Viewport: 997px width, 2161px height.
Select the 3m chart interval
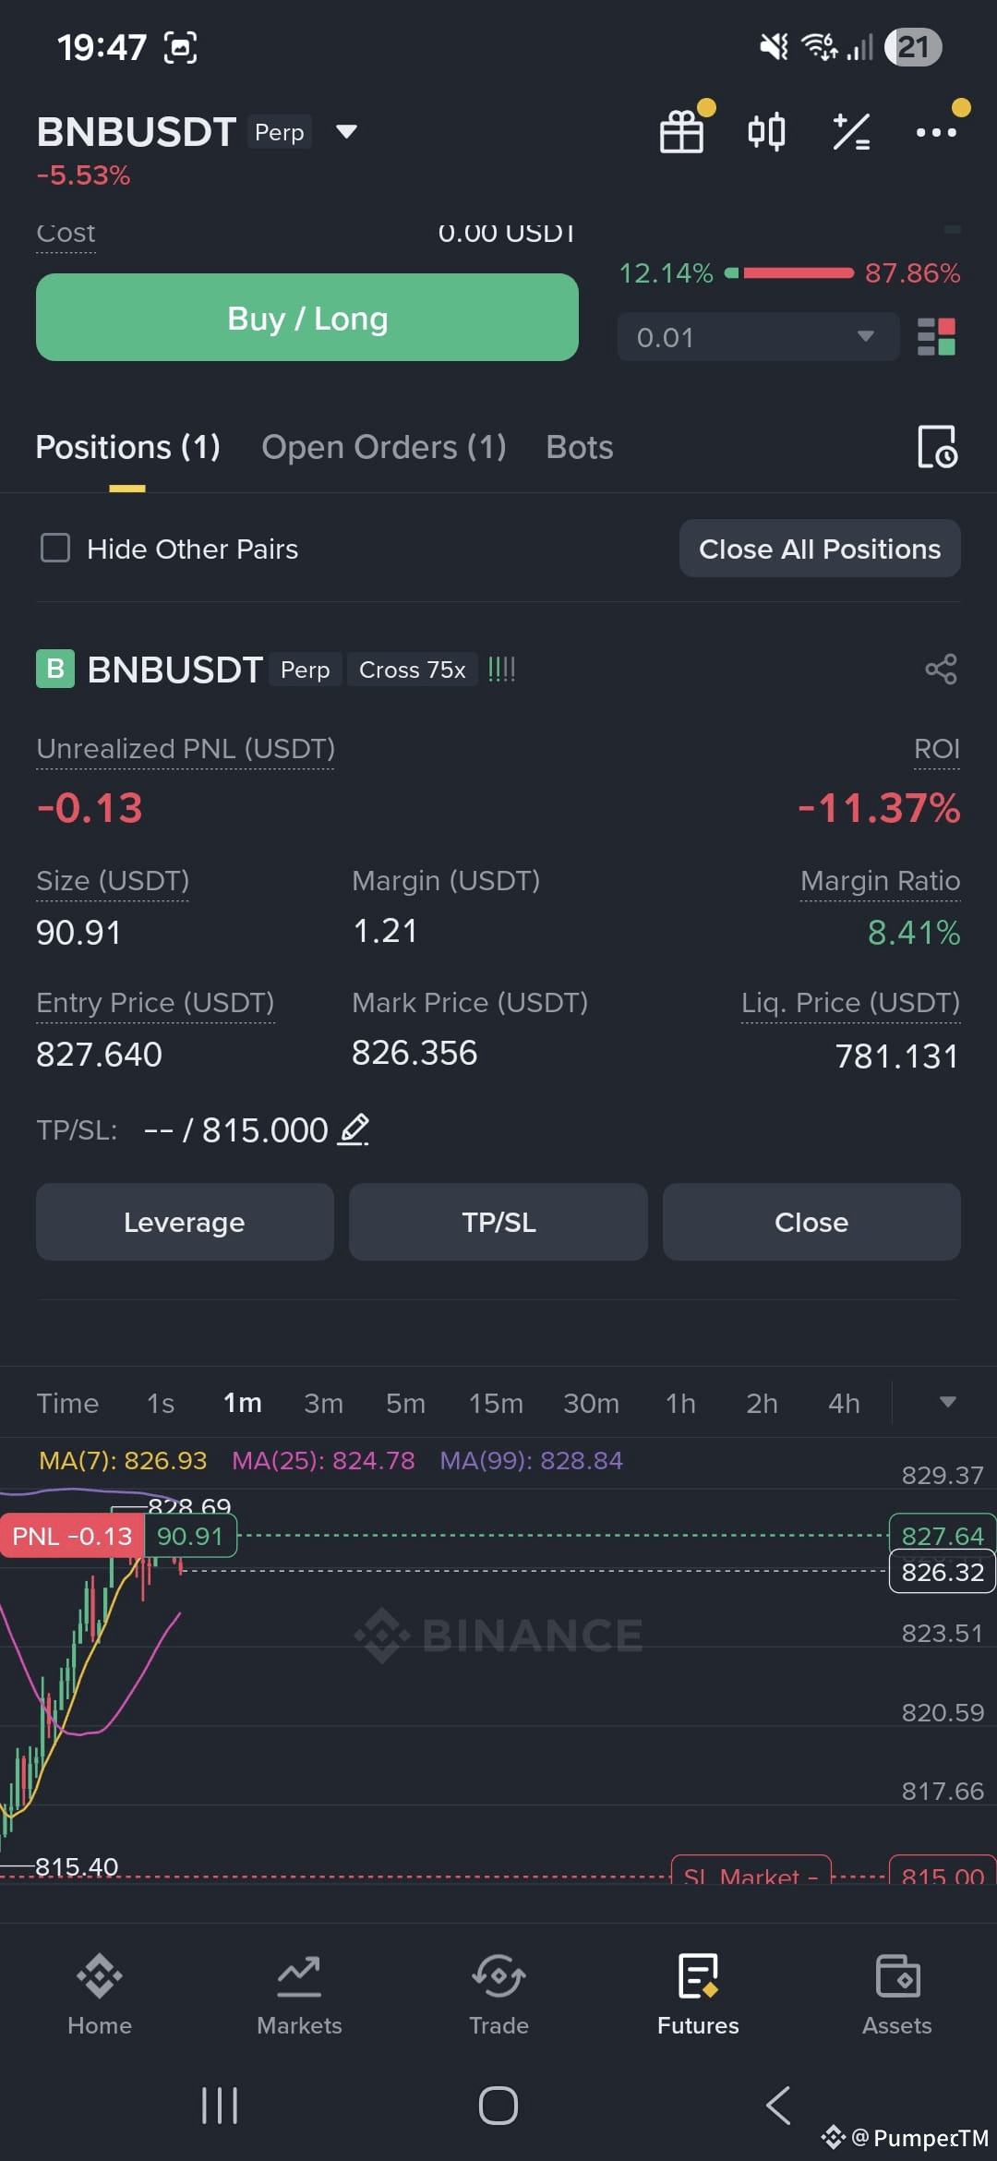tap(323, 1403)
